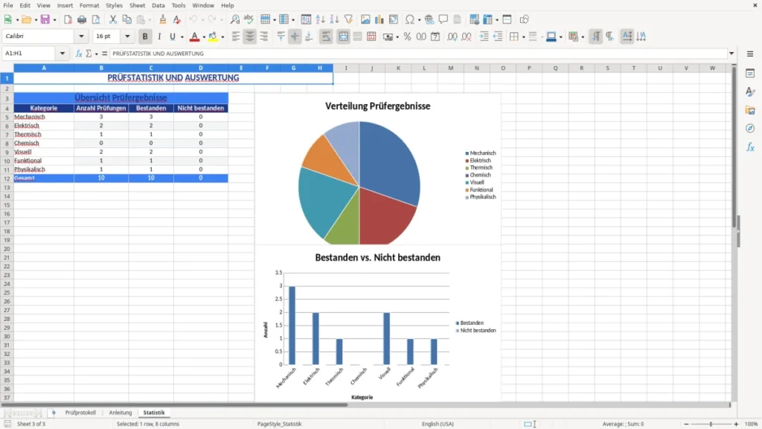The image size is (762, 429).
Task: Open the sidebar Properties panel icon
Action: pos(750,74)
